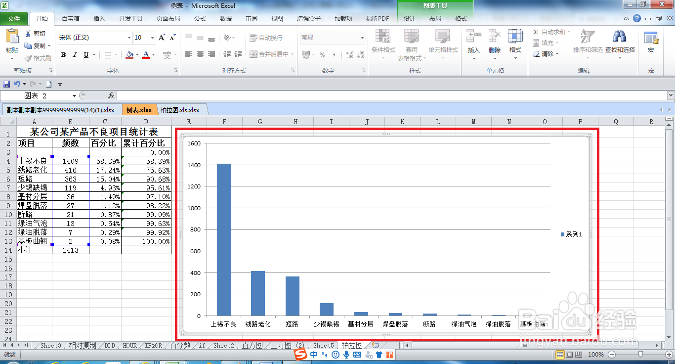Viewport: 675px width, 364px height.
Task: Open the Excel Help question mark
Action: point(637,19)
